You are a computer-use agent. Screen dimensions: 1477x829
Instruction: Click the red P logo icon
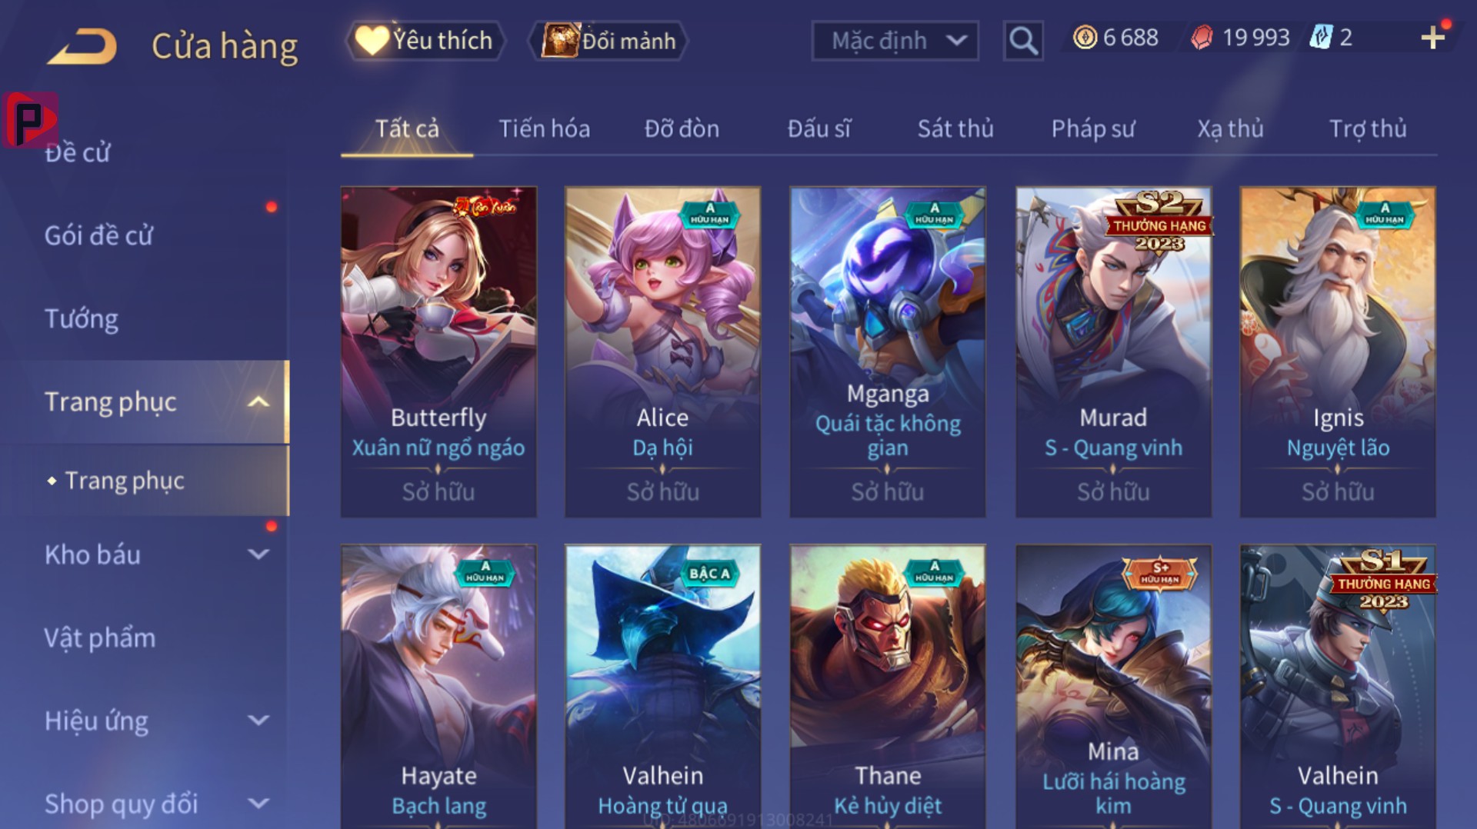click(x=30, y=120)
